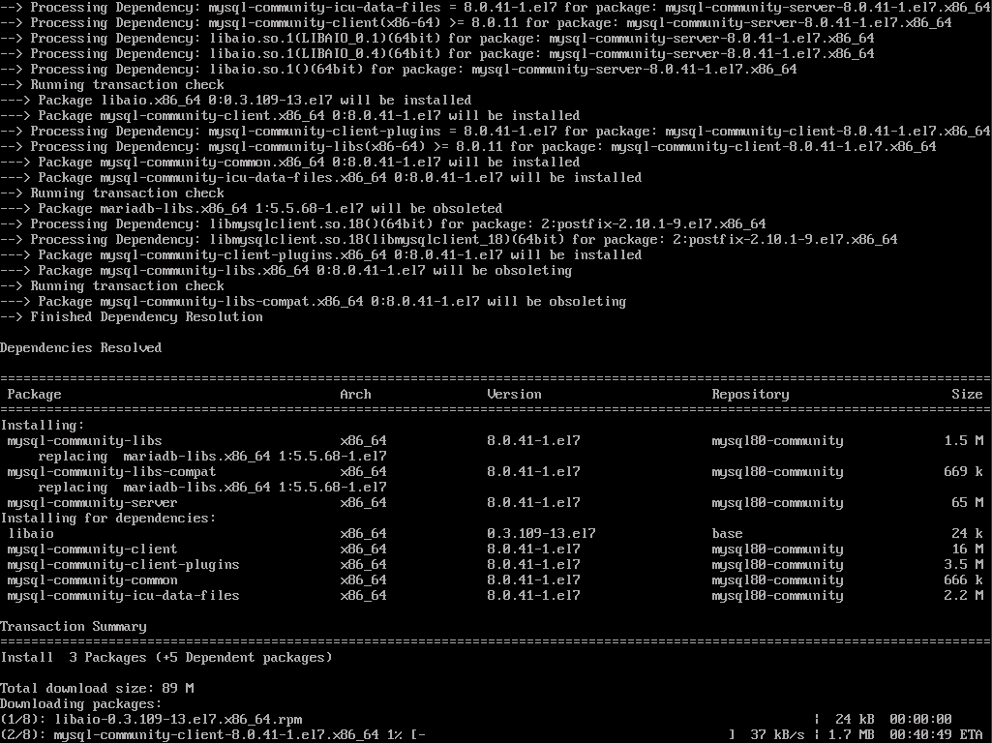Click the 'Total download size: 89 M' line
This screenshot has width=992, height=743.
(x=97, y=689)
